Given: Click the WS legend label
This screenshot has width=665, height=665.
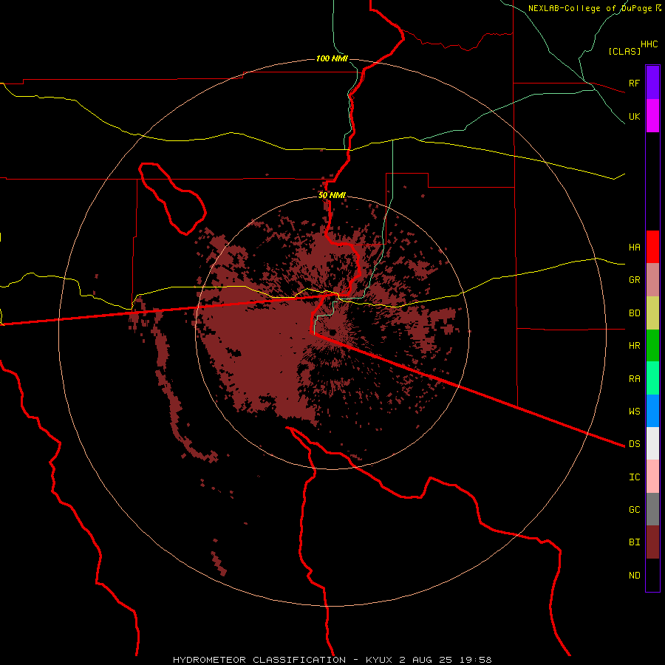Looking at the screenshot, I should click(635, 411).
